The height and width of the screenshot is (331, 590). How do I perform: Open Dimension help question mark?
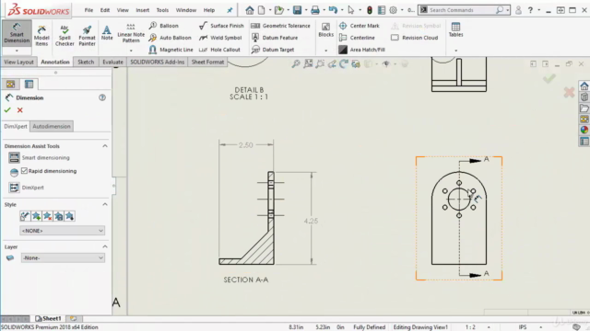(102, 97)
